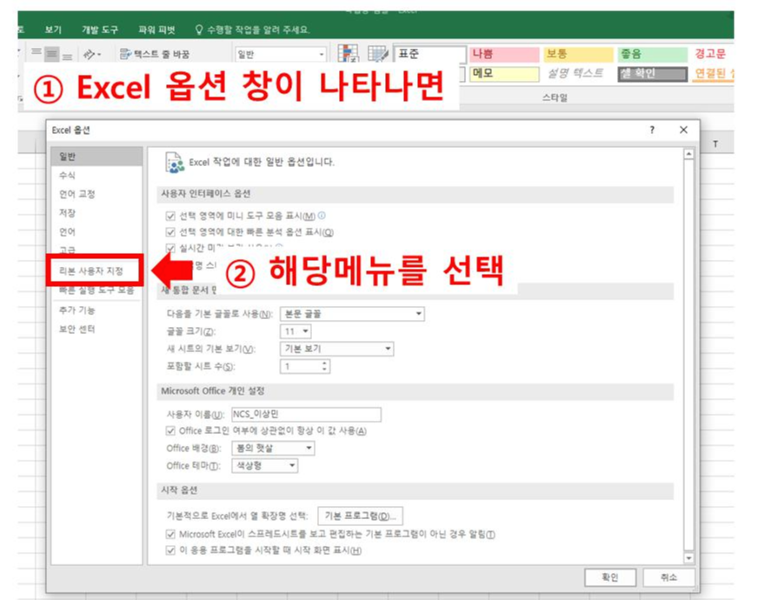Click the 기본 프로그램 button

coord(360,516)
